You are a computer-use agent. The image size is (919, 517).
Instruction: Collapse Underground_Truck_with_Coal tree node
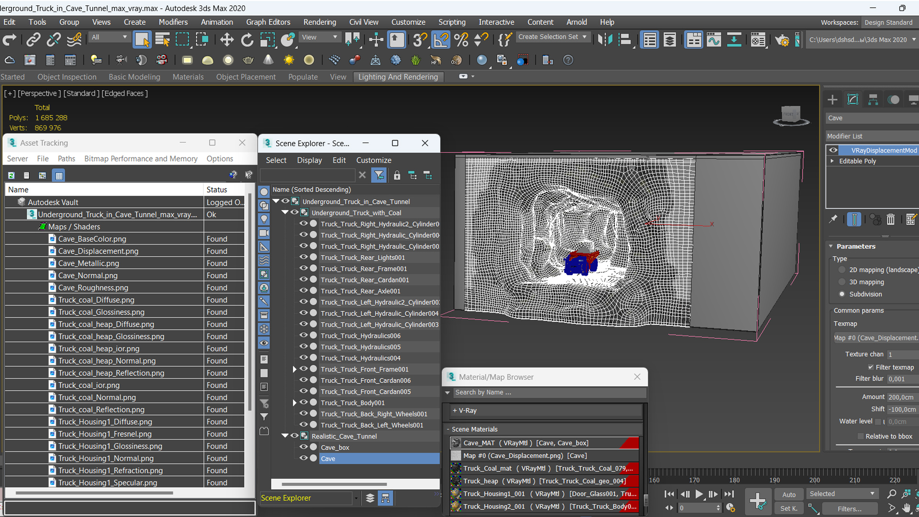(x=285, y=212)
